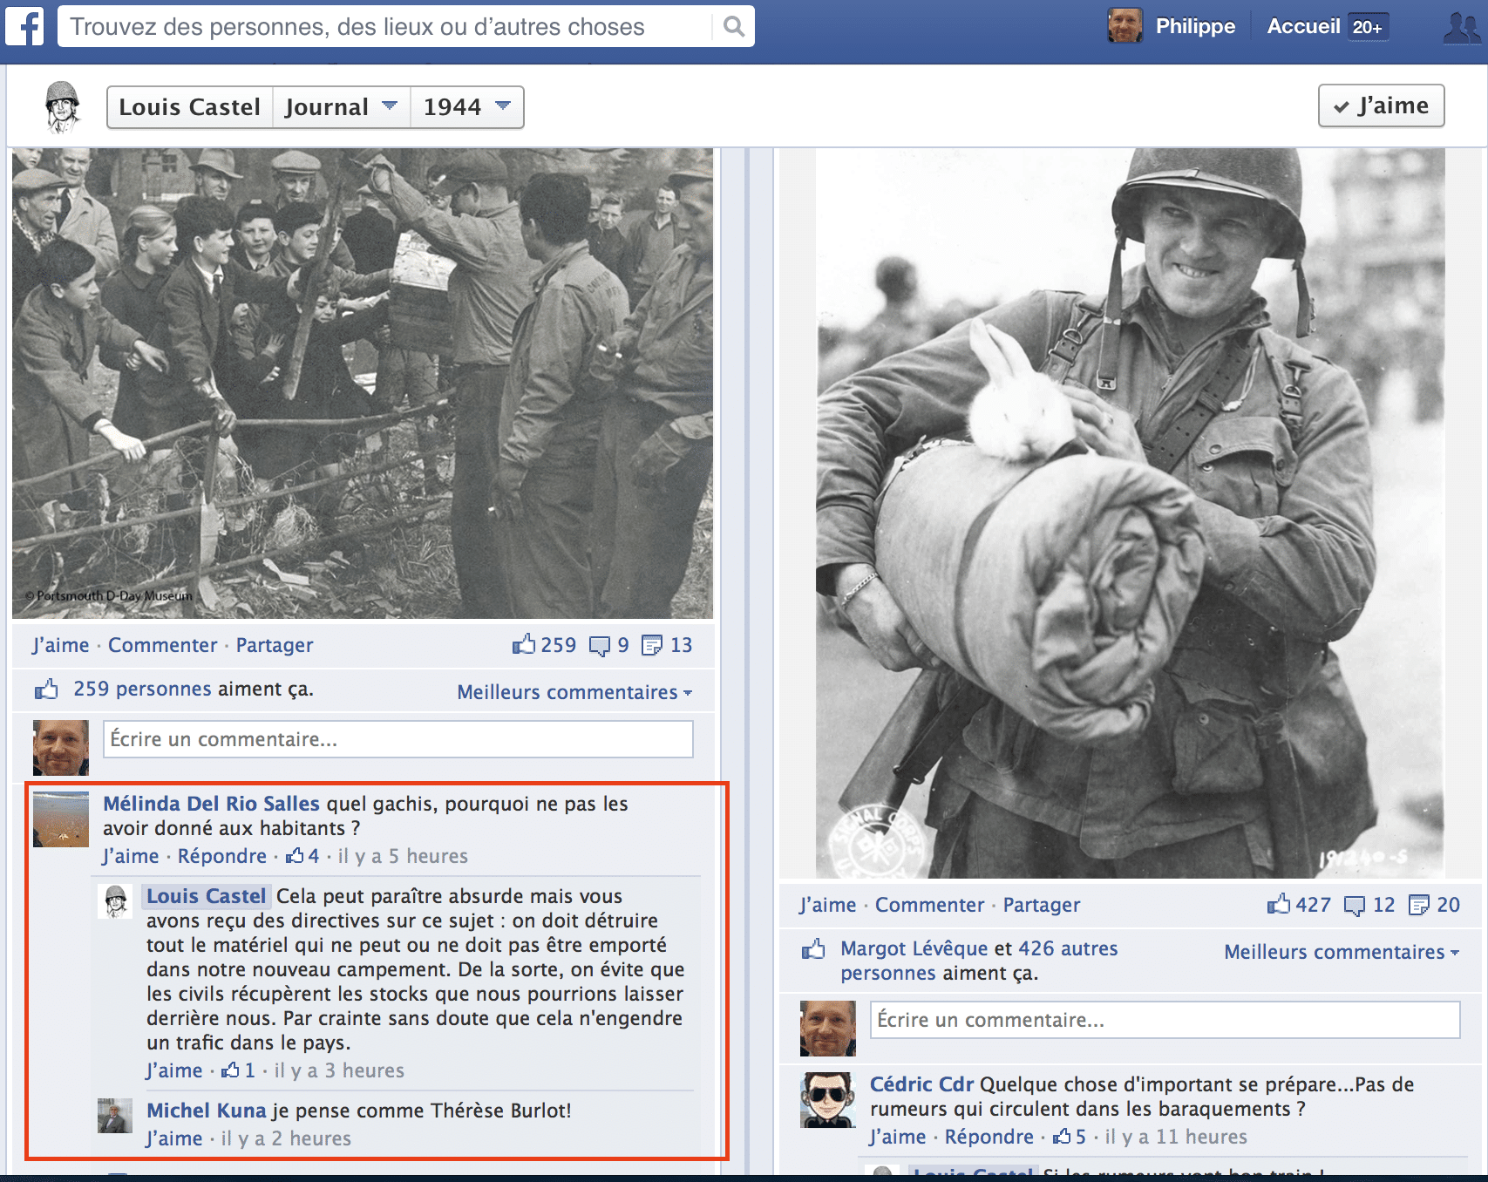Open Philippe profile link
Screen dimensions: 1488x1182
click(x=1195, y=26)
